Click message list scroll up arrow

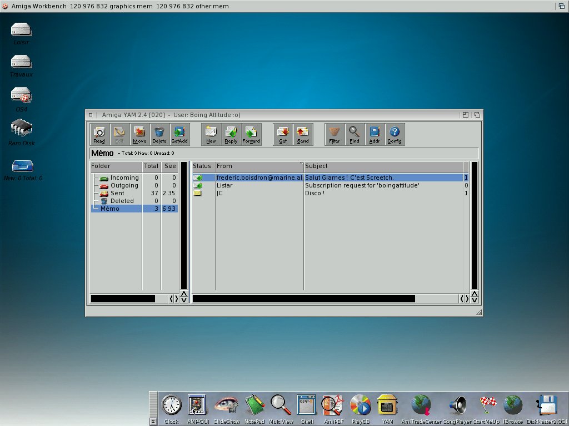pos(475,293)
